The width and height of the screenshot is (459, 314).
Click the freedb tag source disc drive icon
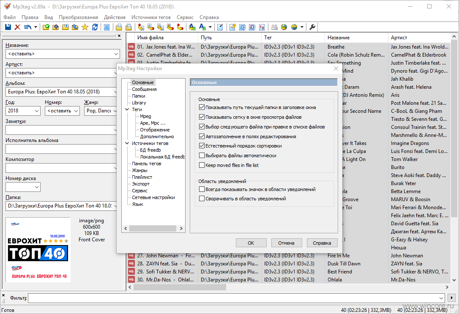click(274, 27)
